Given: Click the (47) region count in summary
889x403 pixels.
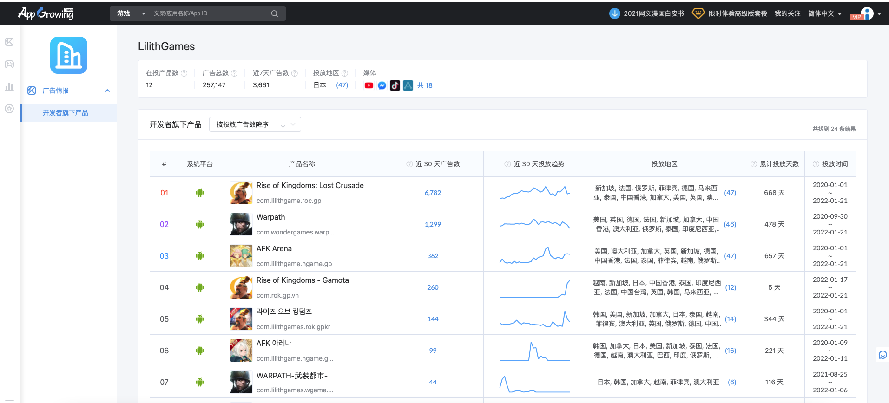Looking at the screenshot, I should [x=342, y=85].
